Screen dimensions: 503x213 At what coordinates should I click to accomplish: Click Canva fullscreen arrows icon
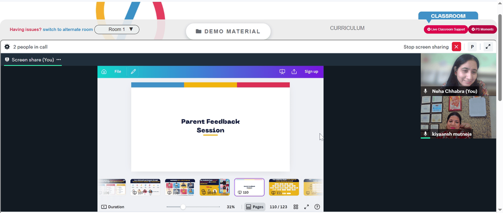point(306,207)
